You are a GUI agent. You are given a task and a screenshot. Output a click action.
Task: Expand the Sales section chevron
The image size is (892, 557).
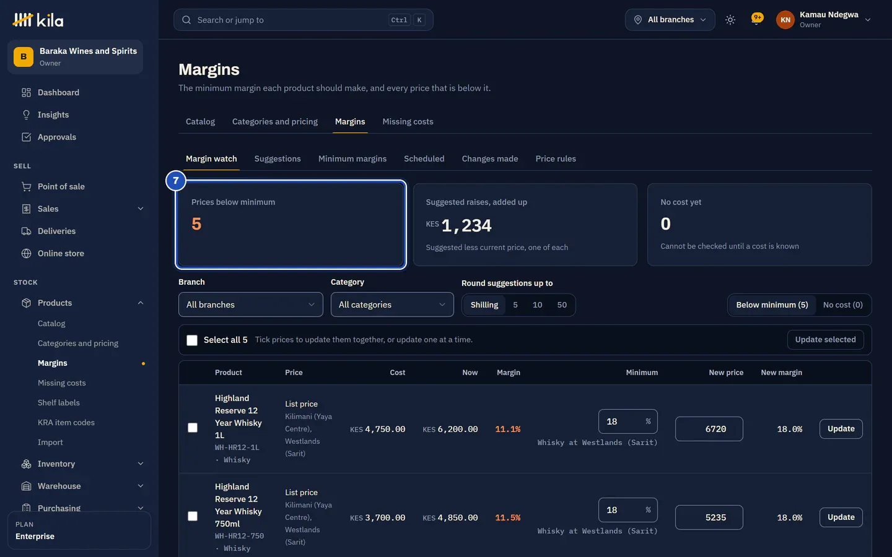(141, 209)
